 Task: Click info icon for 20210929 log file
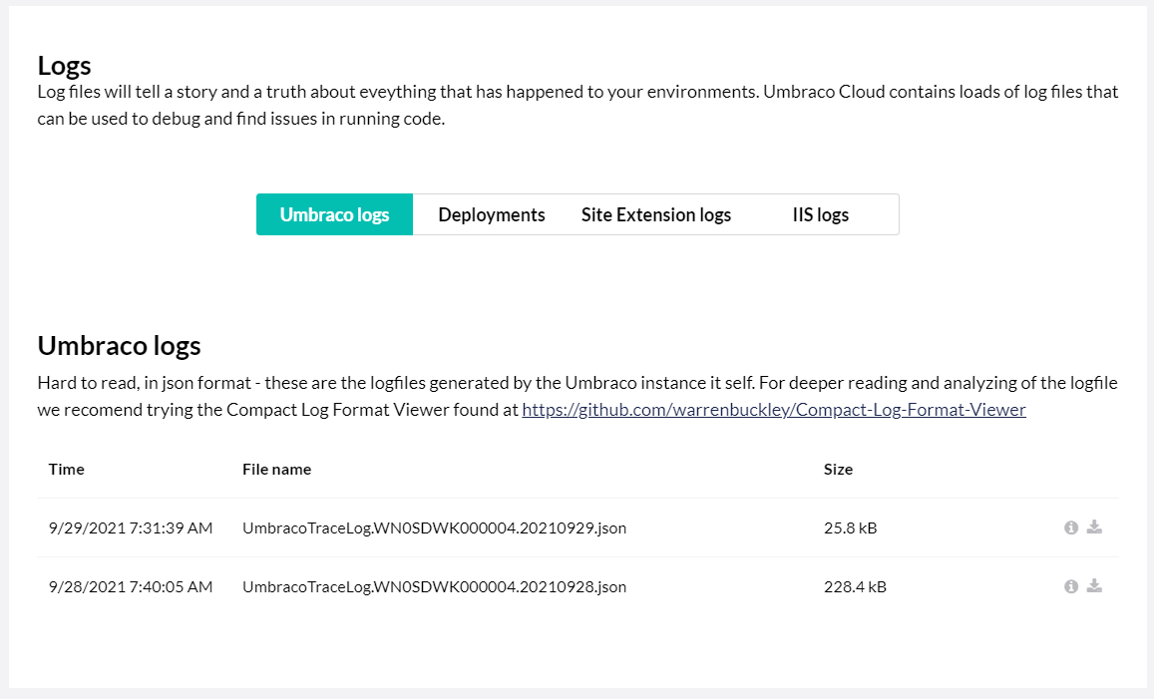[x=1071, y=527]
